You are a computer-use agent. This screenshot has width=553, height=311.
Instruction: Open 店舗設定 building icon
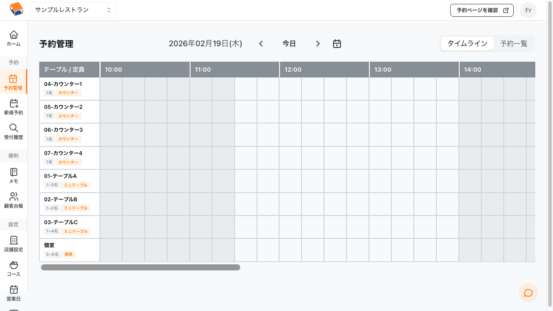[14, 241]
